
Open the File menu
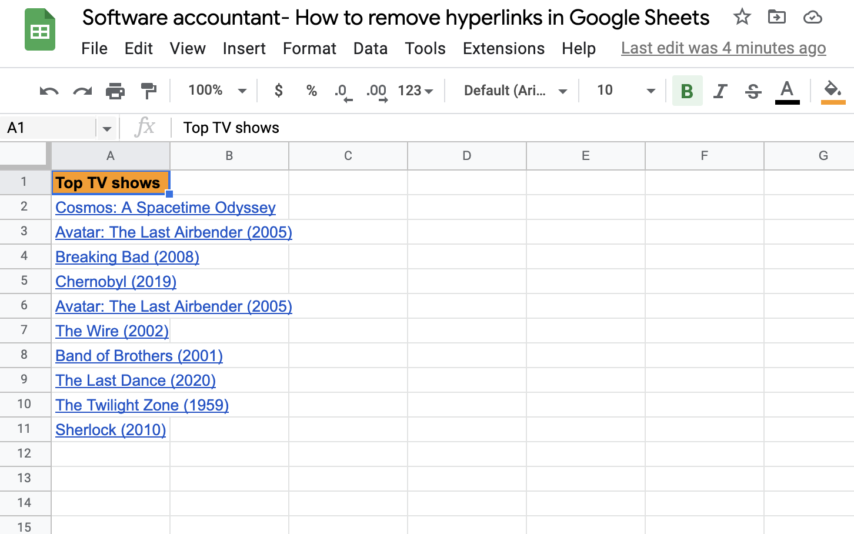click(94, 48)
